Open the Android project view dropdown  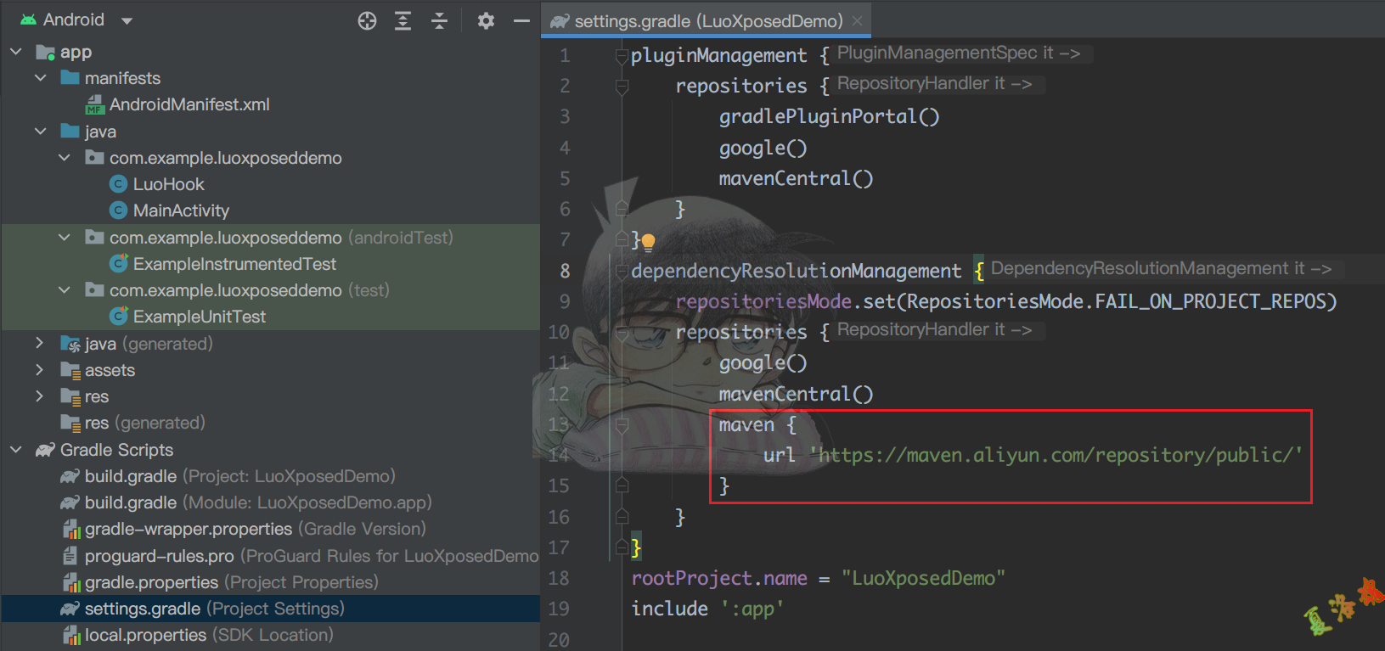click(x=127, y=21)
